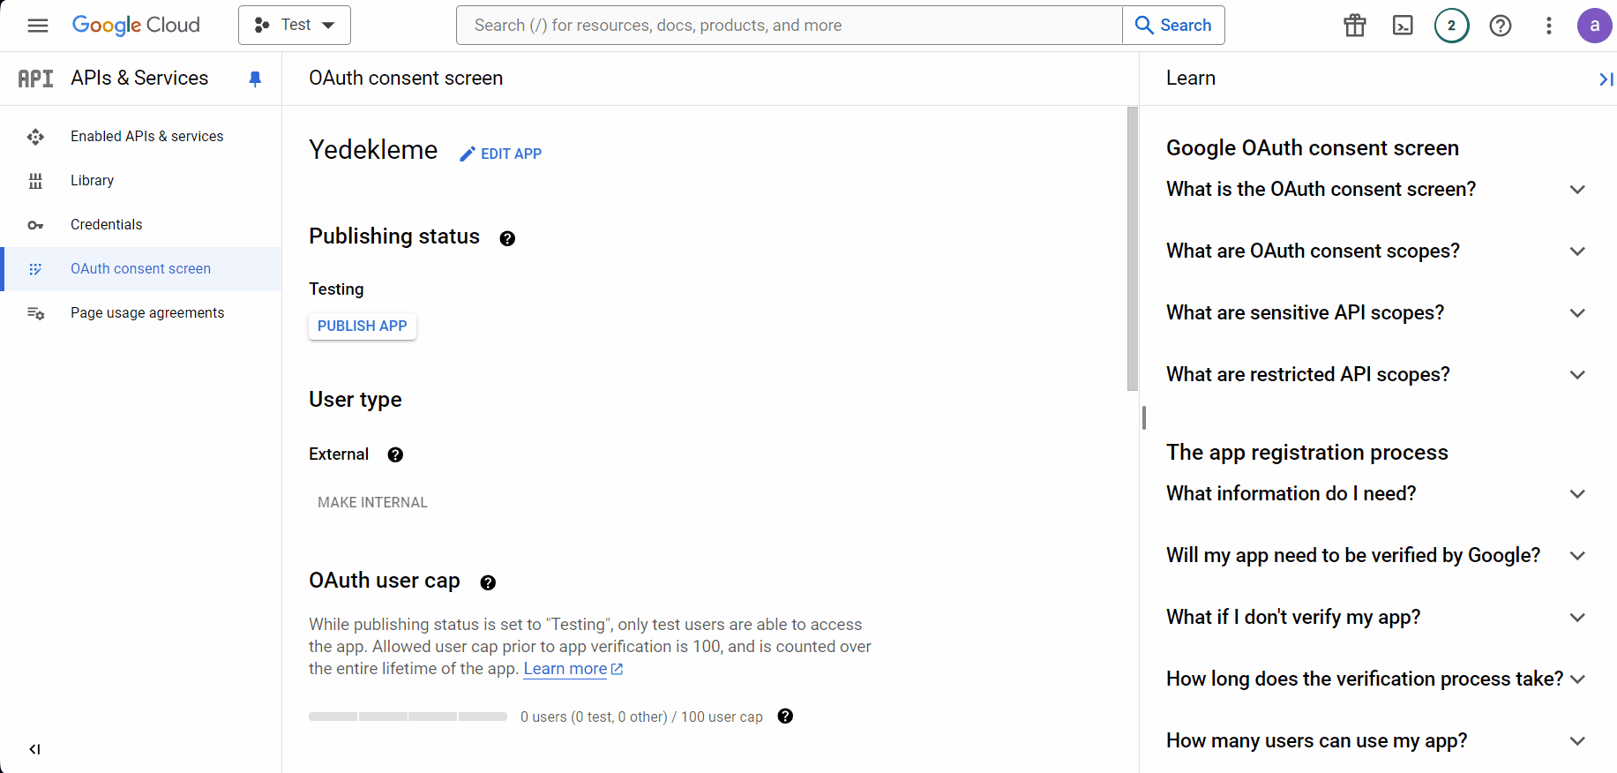Image resolution: width=1617 pixels, height=773 pixels.
Task: Open OAuth user cap help icon
Action: coord(488,582)
